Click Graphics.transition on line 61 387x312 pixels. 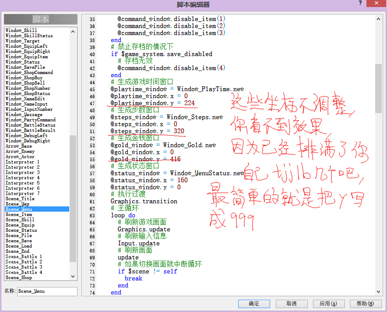[x=144, y=201]
